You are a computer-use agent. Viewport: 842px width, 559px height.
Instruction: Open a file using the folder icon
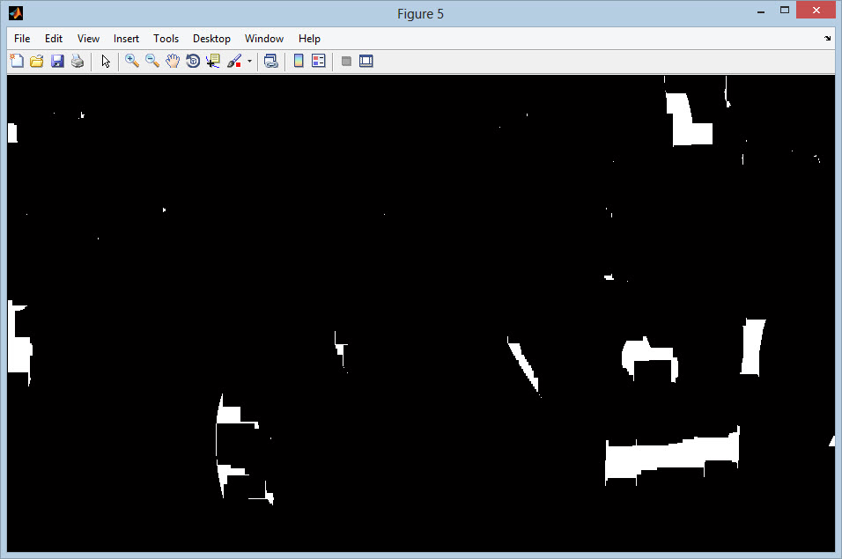pos(36,61)
